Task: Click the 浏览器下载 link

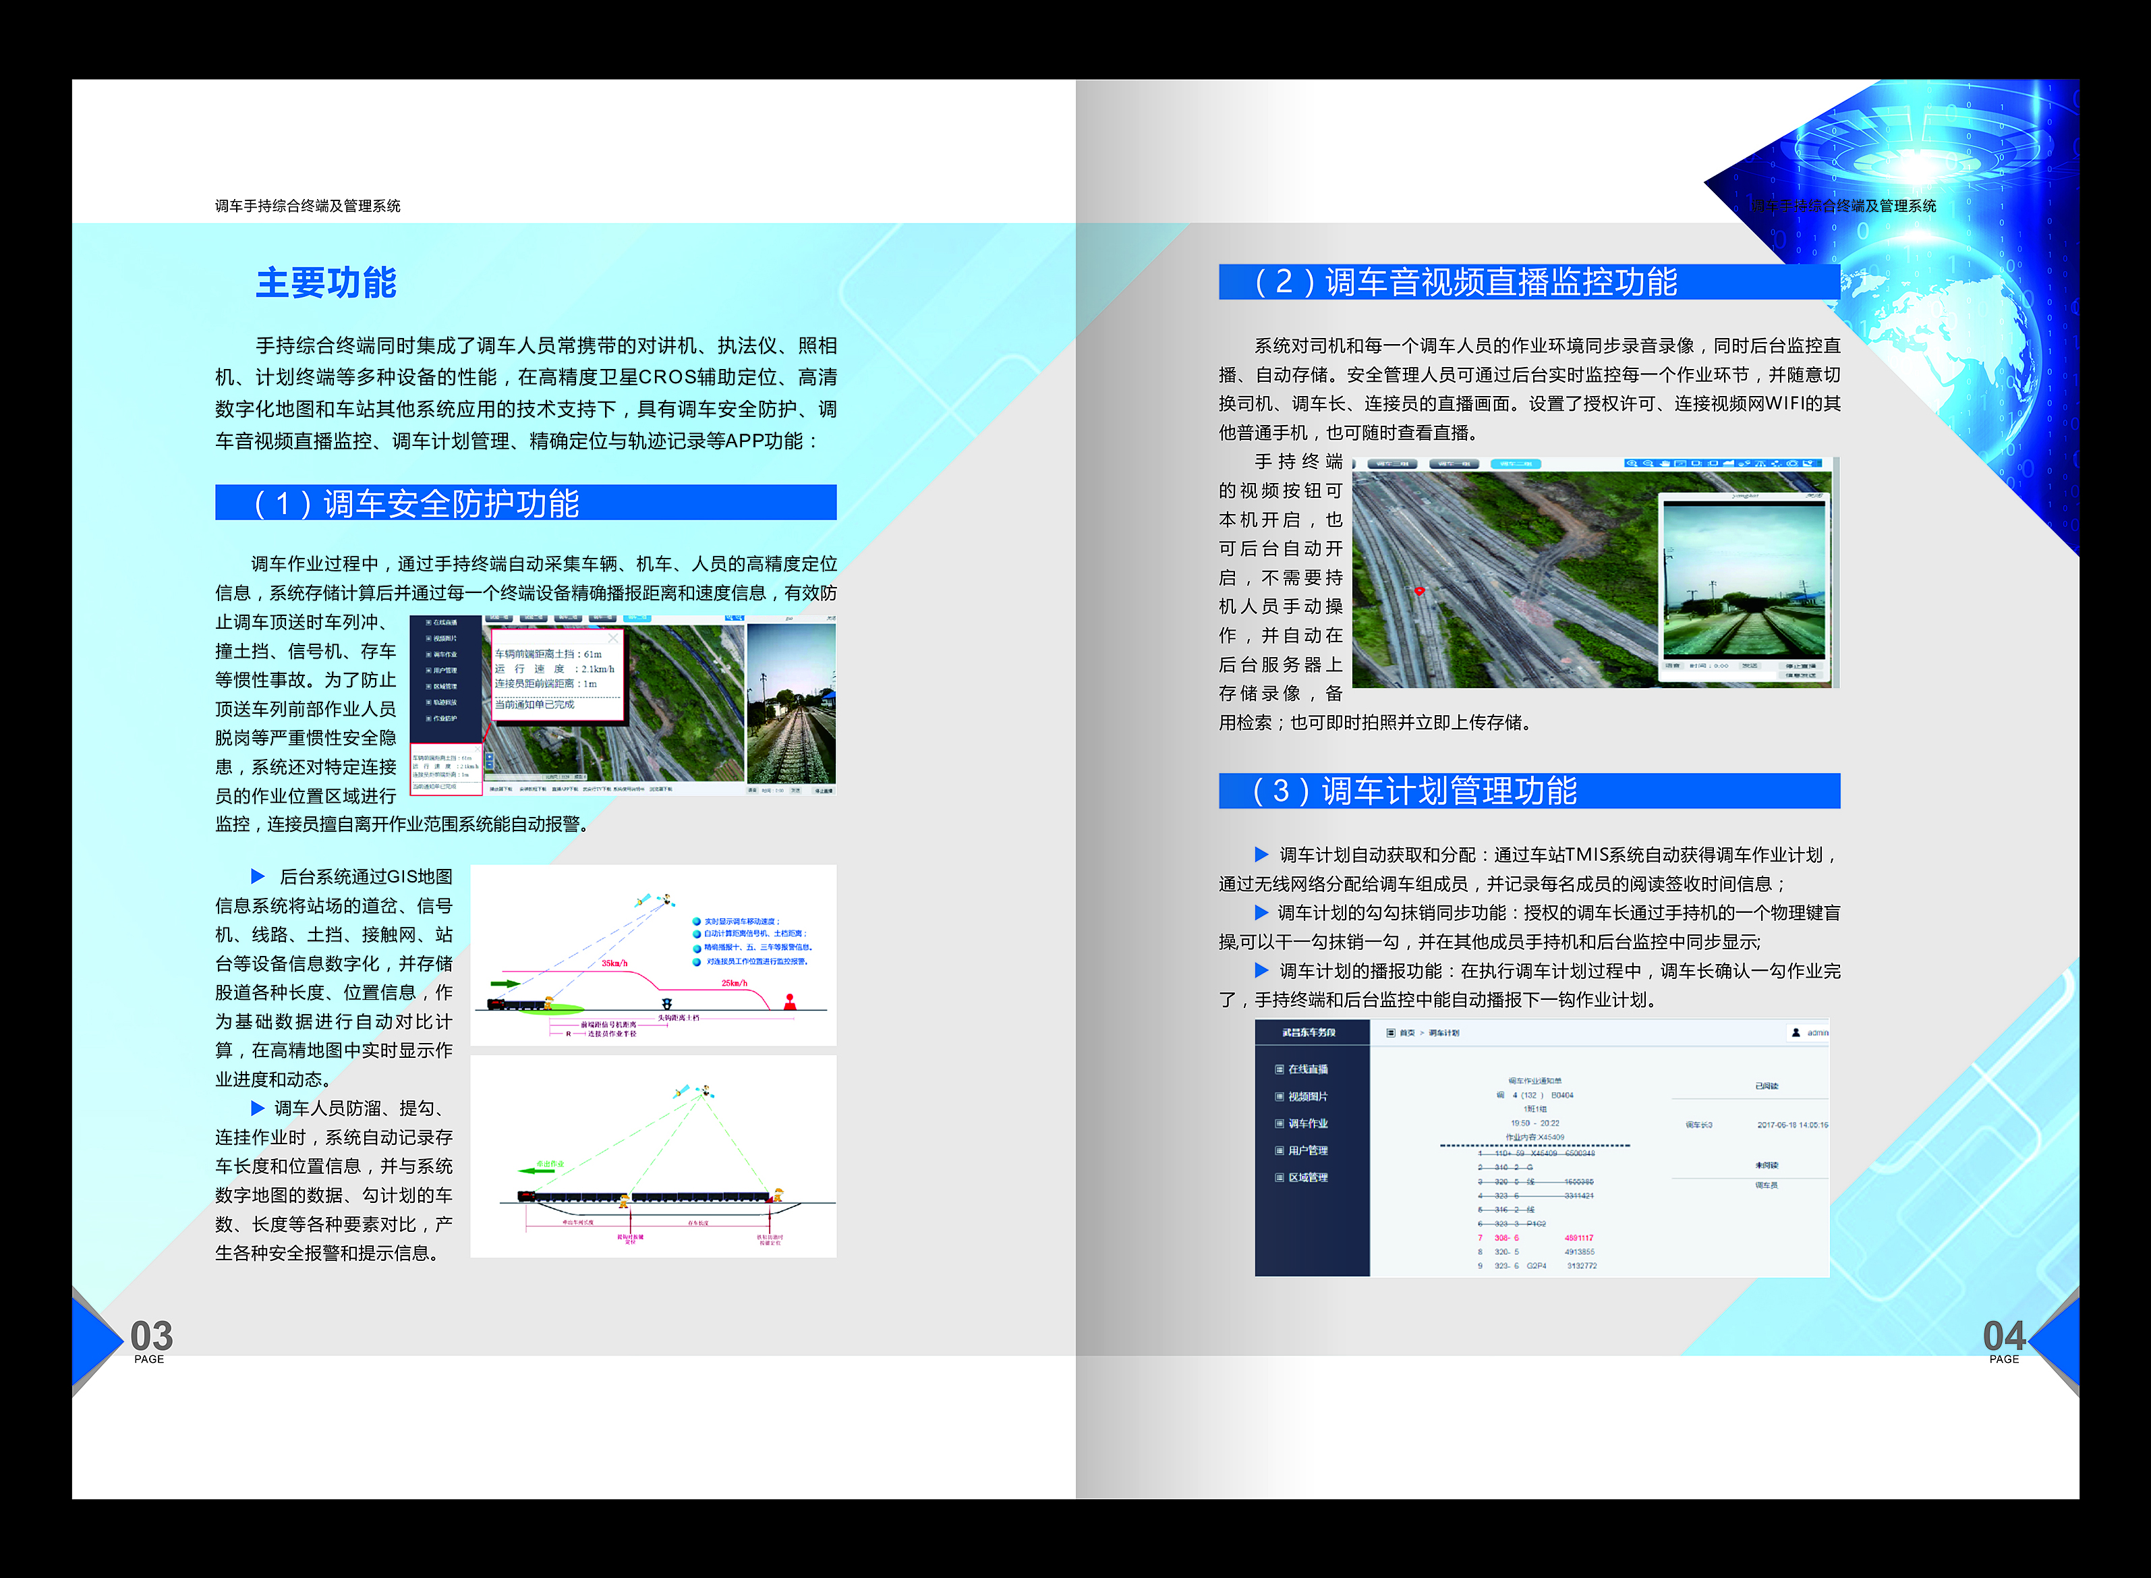Action: click(x=660, y=790)
